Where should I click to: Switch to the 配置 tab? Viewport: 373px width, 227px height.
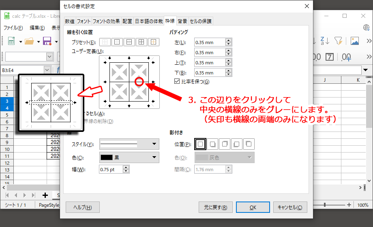click(x=127, y=21)
